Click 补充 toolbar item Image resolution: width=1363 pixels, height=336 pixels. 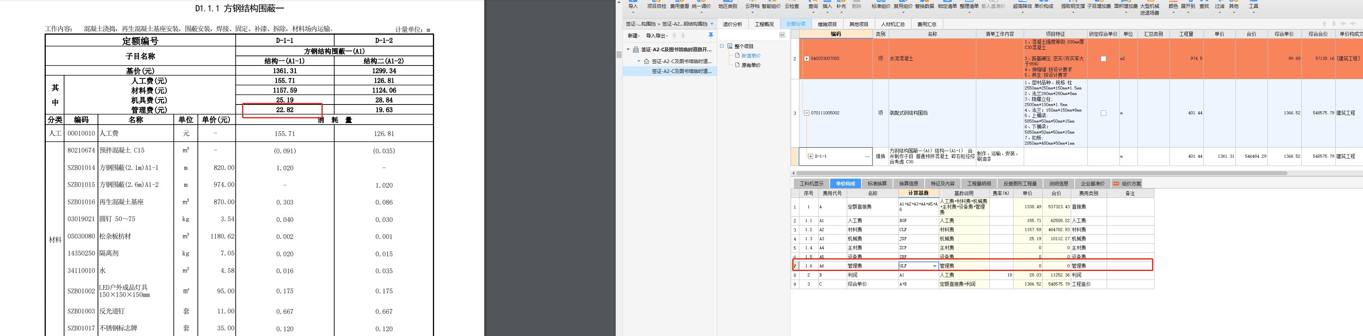[x=841, y=6]
